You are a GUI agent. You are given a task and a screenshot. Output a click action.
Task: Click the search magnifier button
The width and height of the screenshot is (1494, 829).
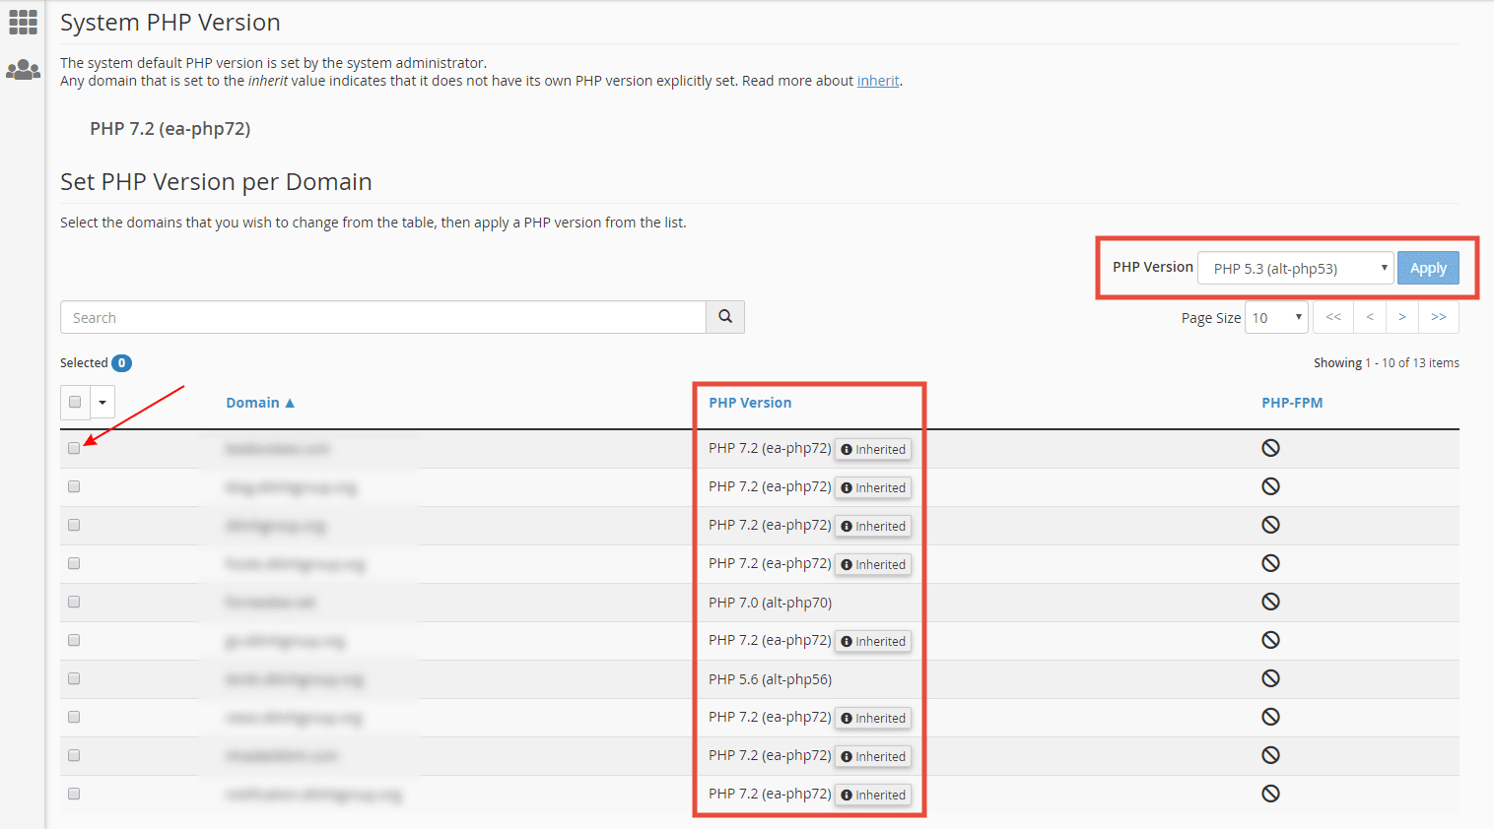725,317
